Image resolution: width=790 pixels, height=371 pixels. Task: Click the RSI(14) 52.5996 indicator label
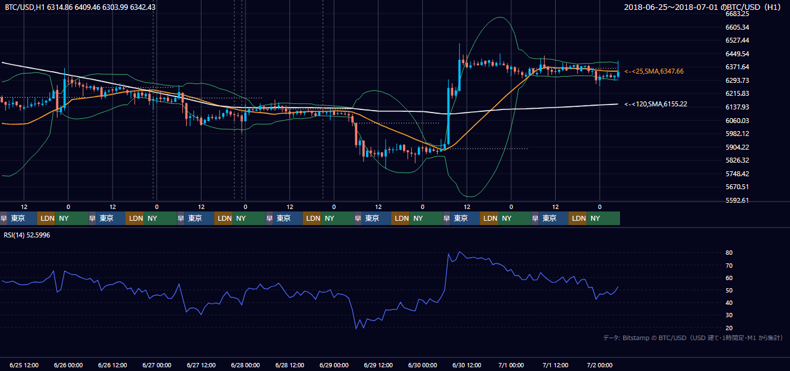point(27,235)
